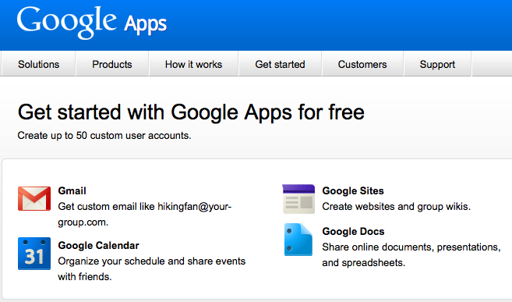512x302 pixels.
Task: Click 'Create up to 50 custom user accounts' text
Action: tap(104, 135)
